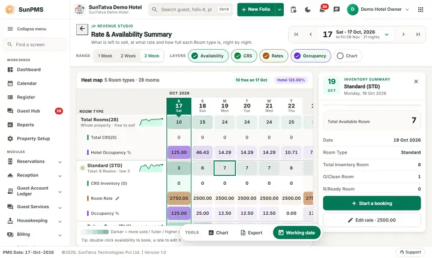Click the Export tool in bottom toolbar
Image resolution: width=432 pixels, height=258 pixels.
coord(251,233)
